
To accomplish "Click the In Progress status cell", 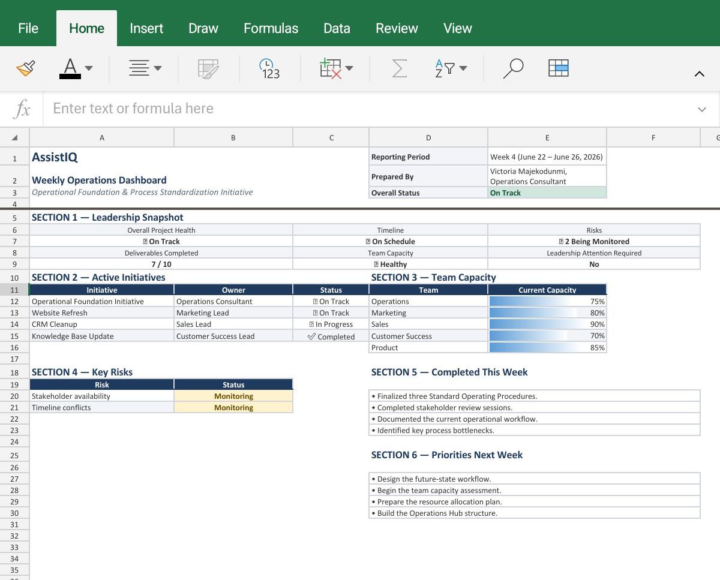I will tap(331, 324).
